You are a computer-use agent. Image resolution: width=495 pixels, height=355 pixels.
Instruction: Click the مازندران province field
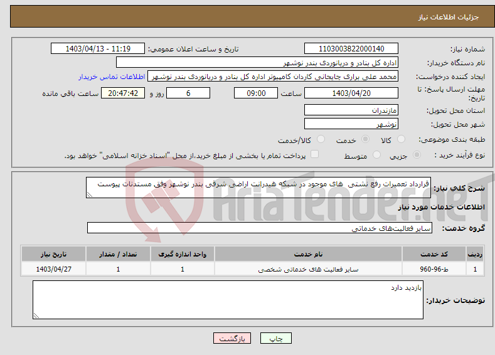[351, 110]
